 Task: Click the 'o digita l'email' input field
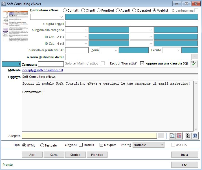[131, 24]
